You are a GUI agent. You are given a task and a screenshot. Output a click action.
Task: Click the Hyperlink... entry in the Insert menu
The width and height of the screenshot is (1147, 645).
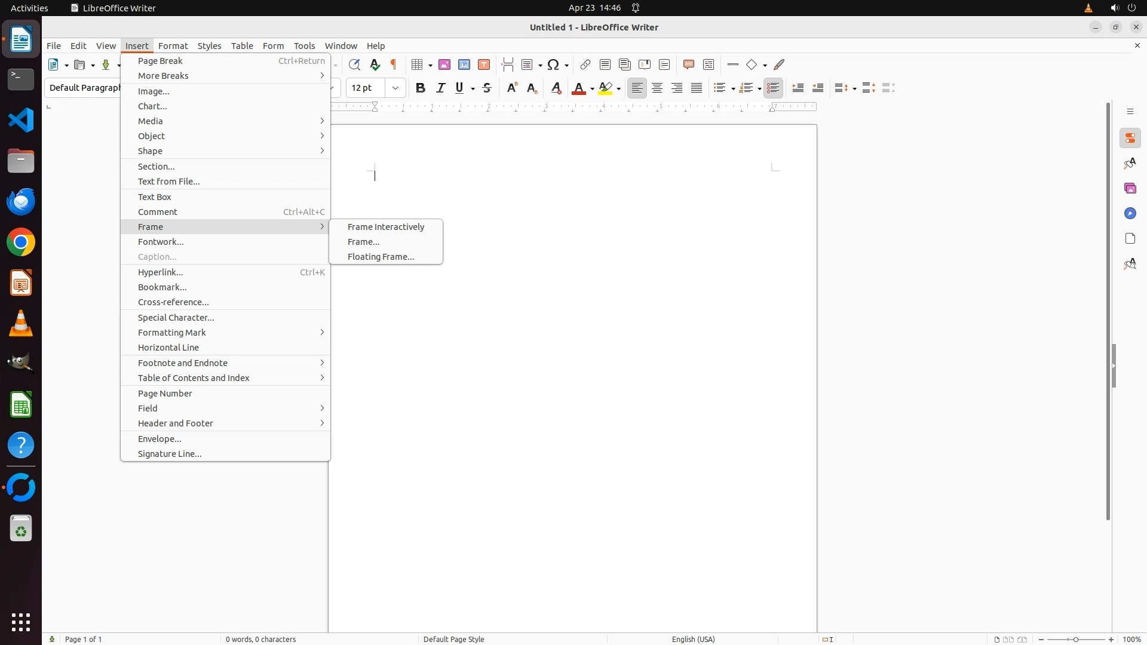[x=161, y=272]
